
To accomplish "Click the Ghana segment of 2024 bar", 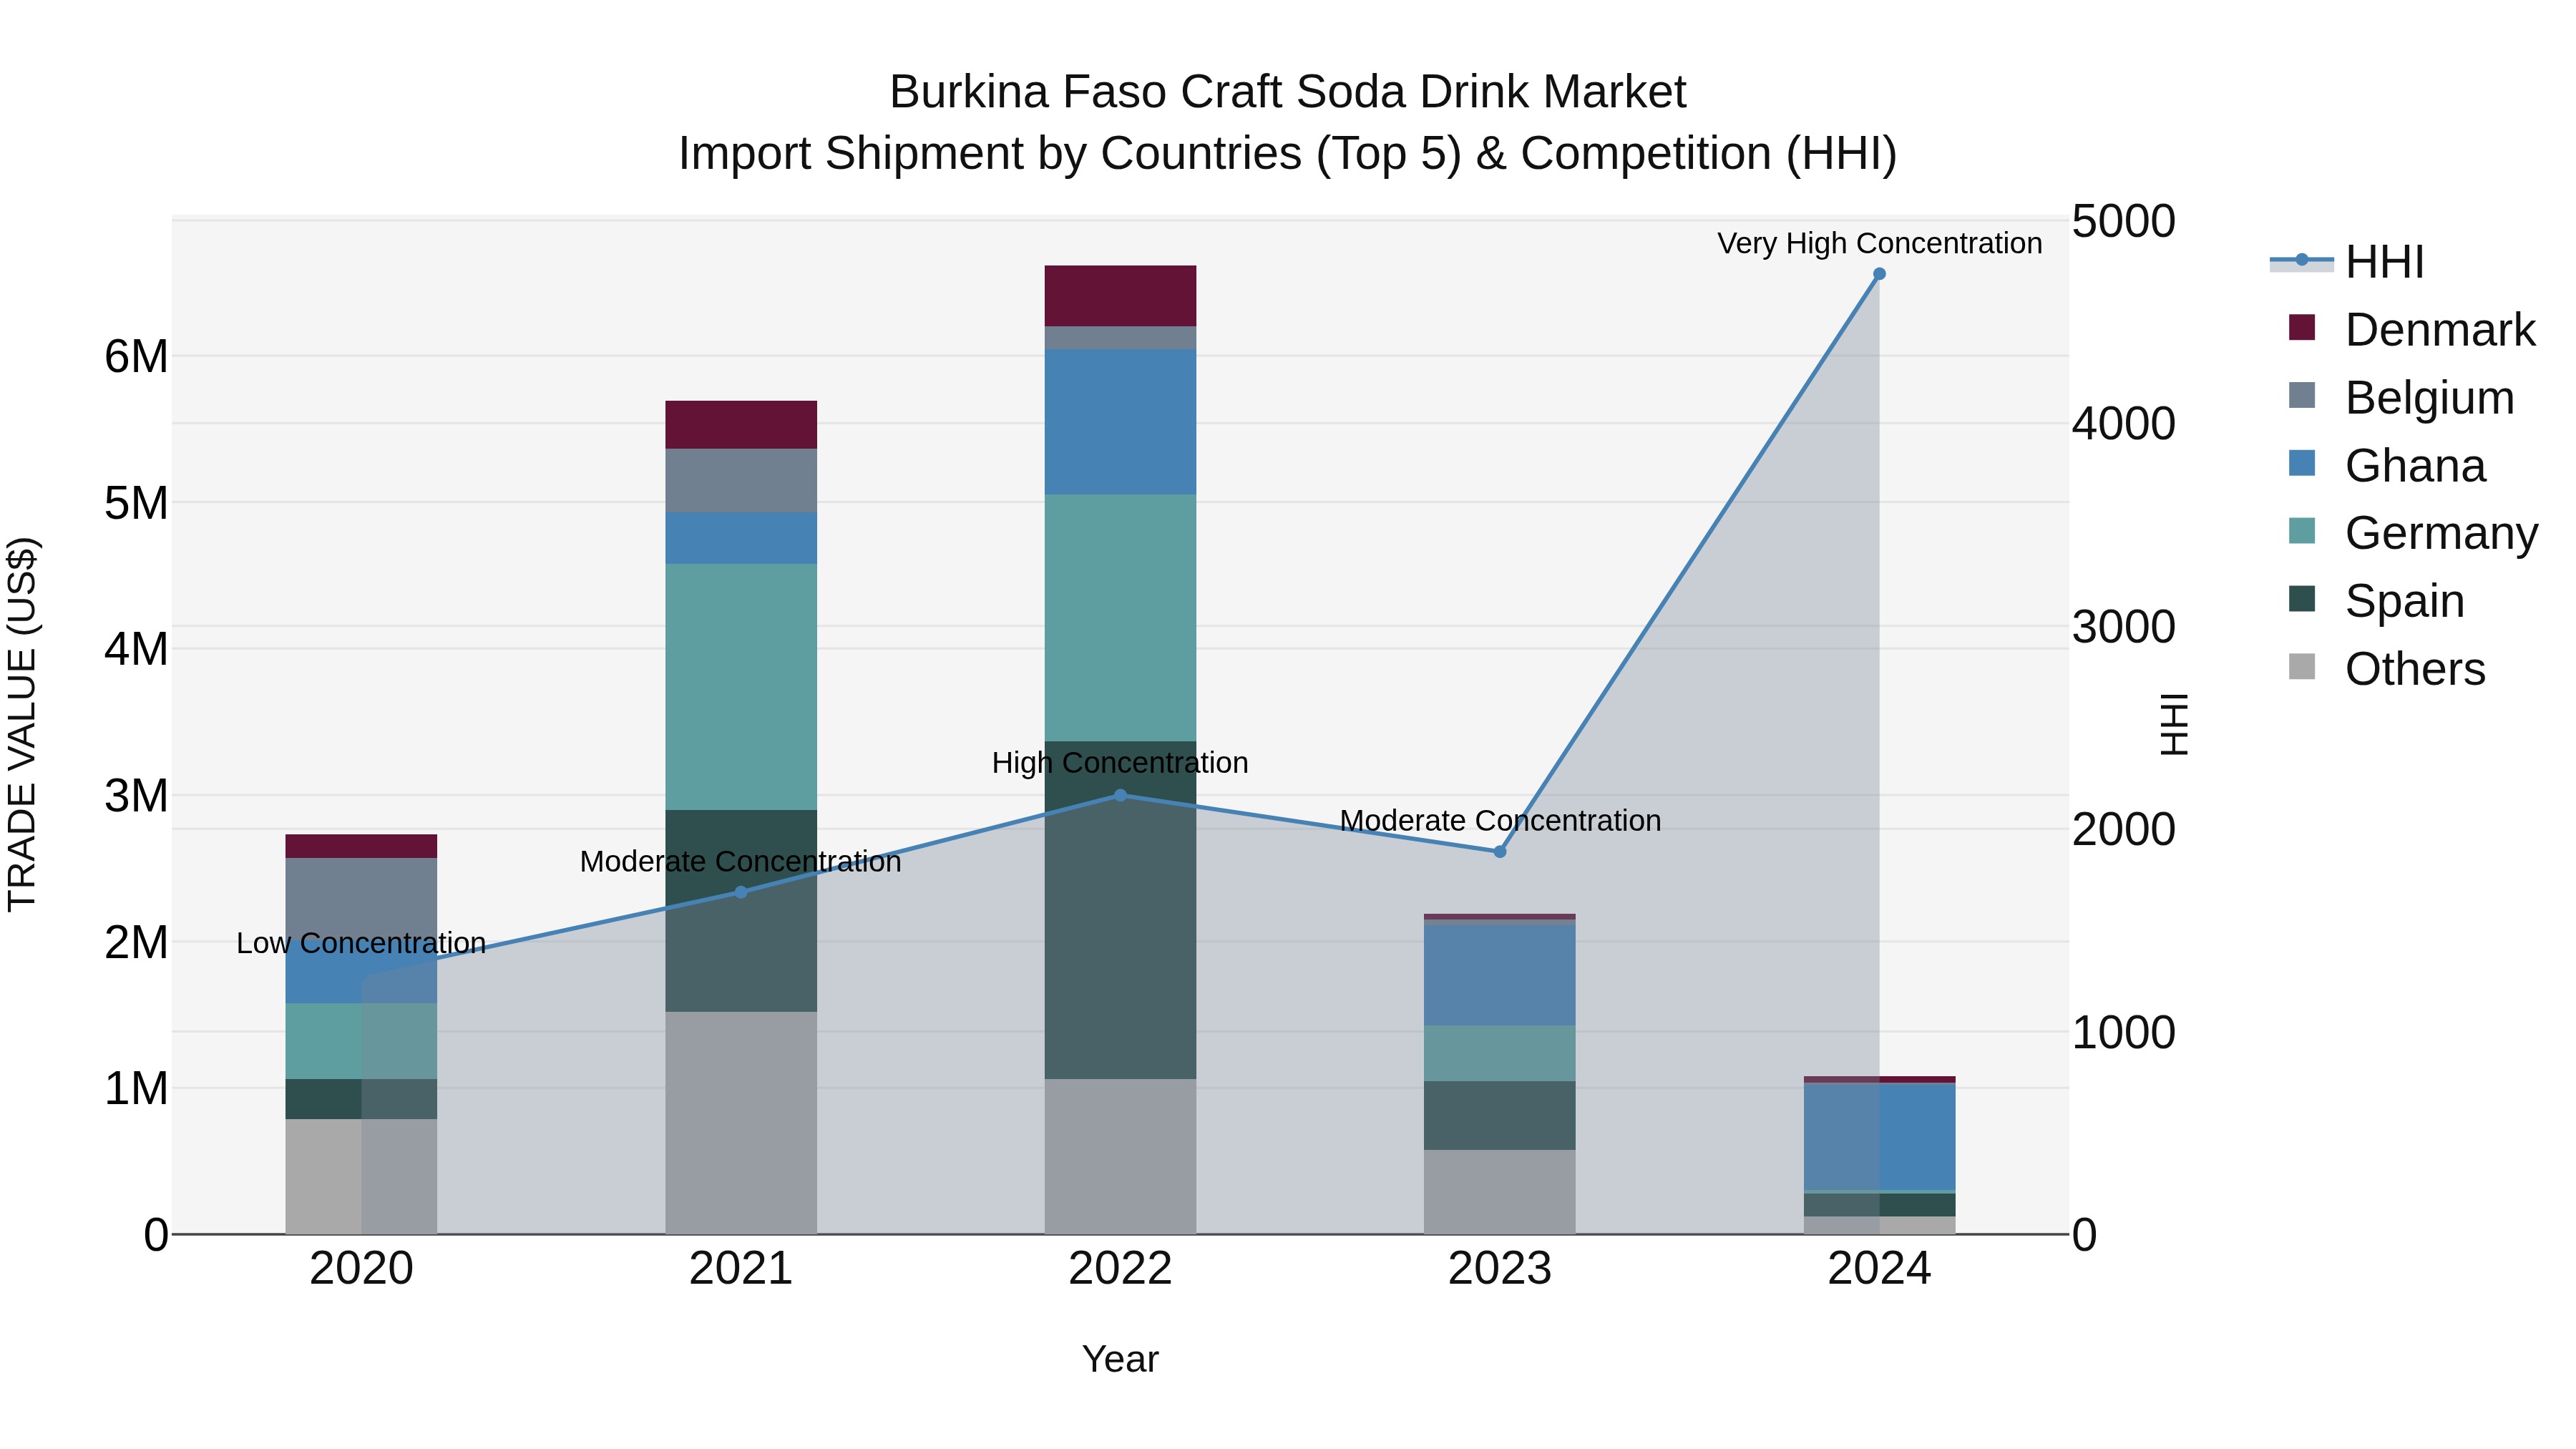I will click(1879, 1137).
